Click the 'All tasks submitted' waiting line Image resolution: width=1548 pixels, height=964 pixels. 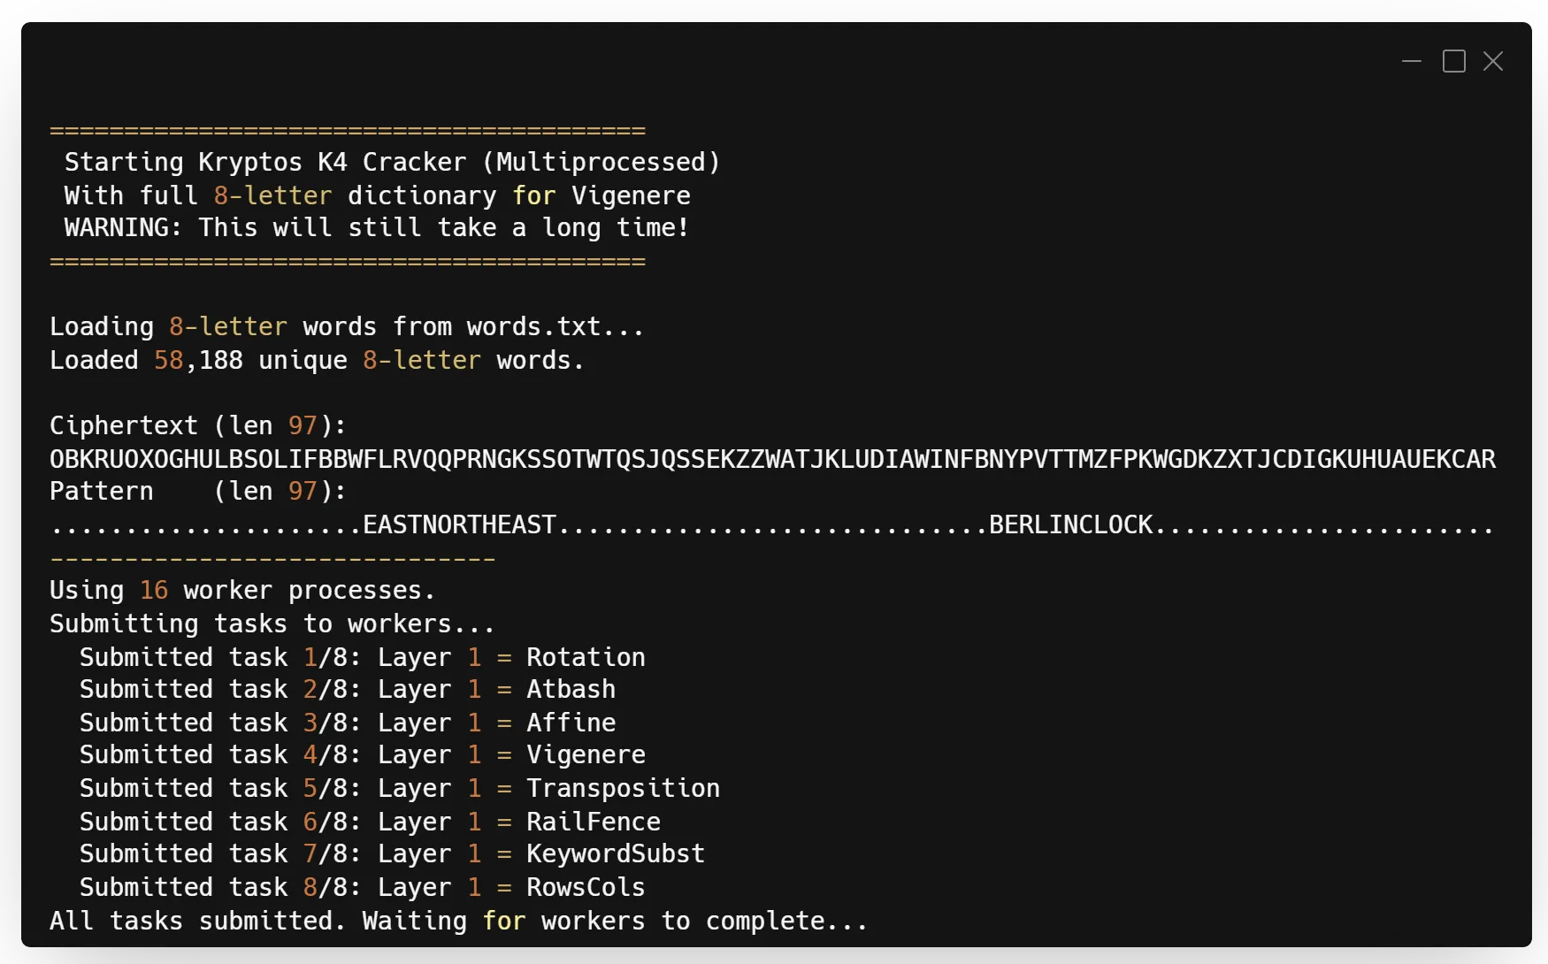pyautogui.click(x=458, y=921)
